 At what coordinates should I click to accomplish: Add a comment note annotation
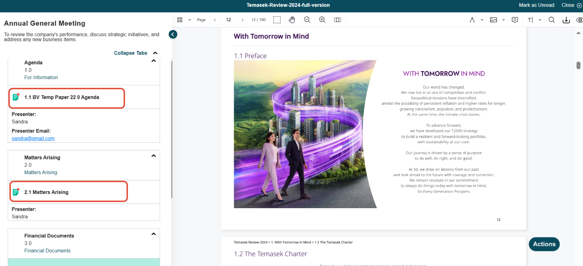coord(515,20)
